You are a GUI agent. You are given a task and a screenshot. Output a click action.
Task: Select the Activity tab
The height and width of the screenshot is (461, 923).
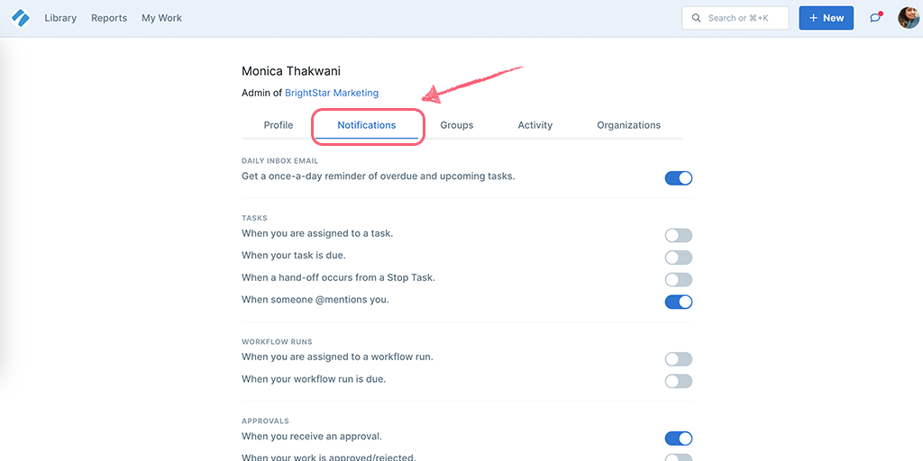[x=535, y=125]
